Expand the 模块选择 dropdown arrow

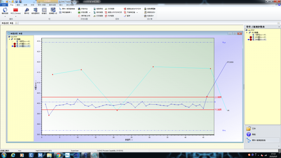pyautogui.click(x=5, y=17)
